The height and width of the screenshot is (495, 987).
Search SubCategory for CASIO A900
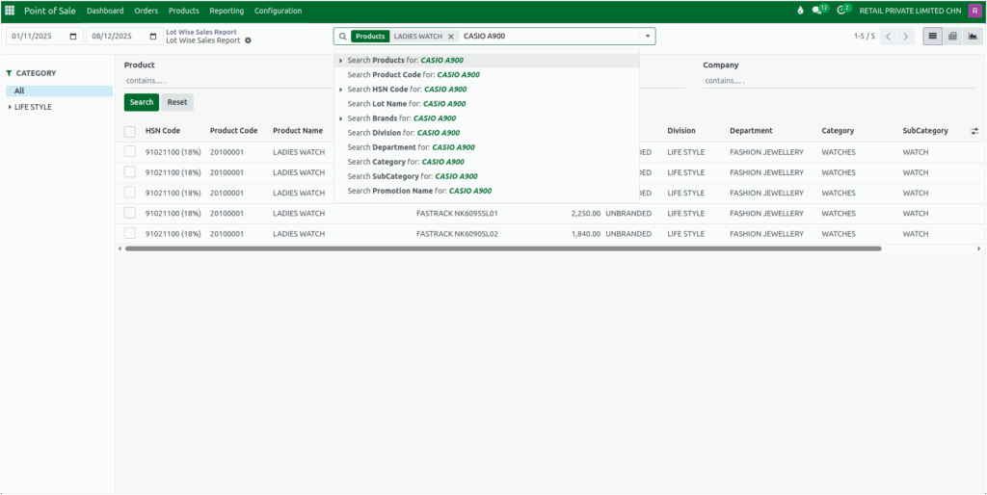pos(487,176)
